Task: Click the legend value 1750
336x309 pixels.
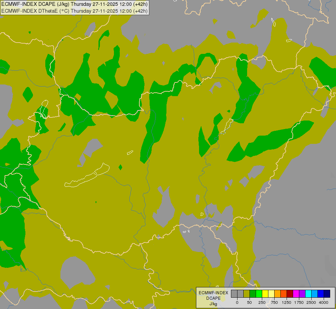Action: (299, 302)
